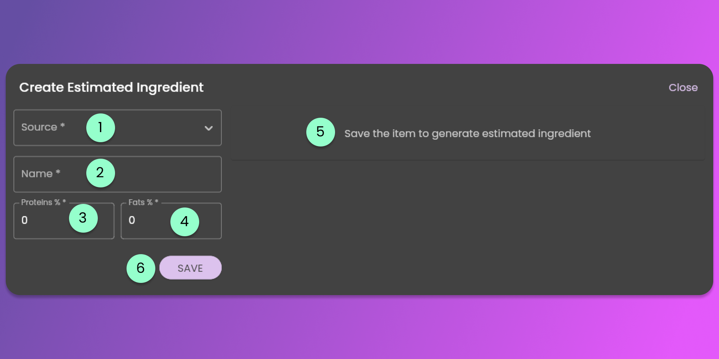The image size is (719, 359).
Task: Click the "Proteins % *" floating label
Action: point(43,202)
